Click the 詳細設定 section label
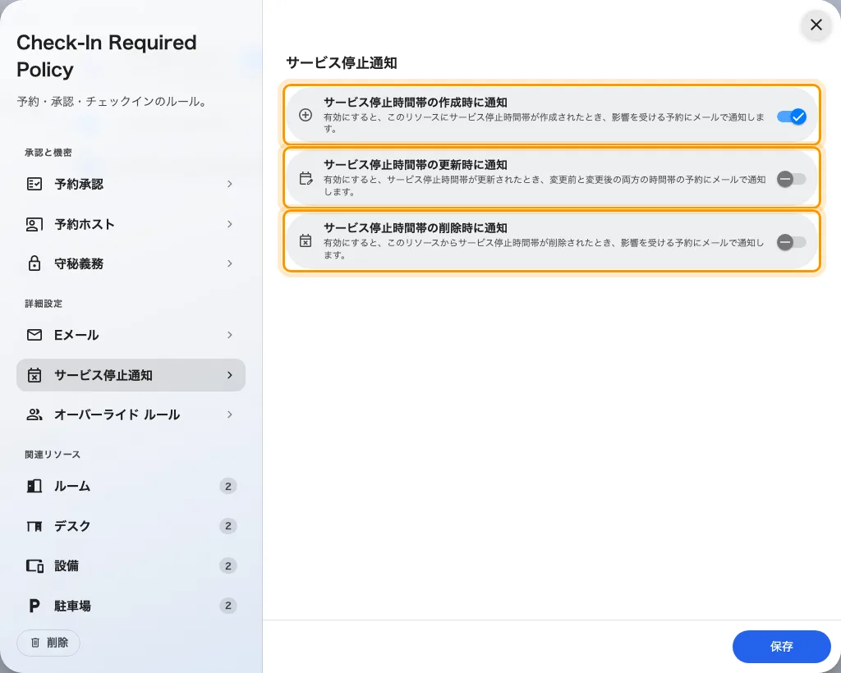 click(x=44, y=304)
